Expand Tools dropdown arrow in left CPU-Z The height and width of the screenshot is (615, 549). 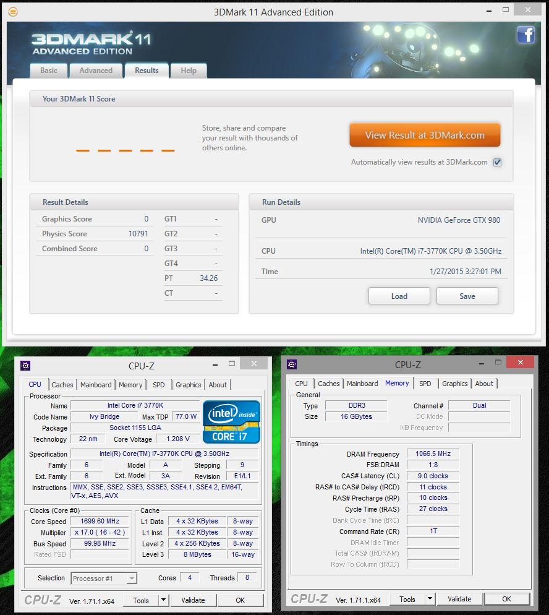point(163,600)
